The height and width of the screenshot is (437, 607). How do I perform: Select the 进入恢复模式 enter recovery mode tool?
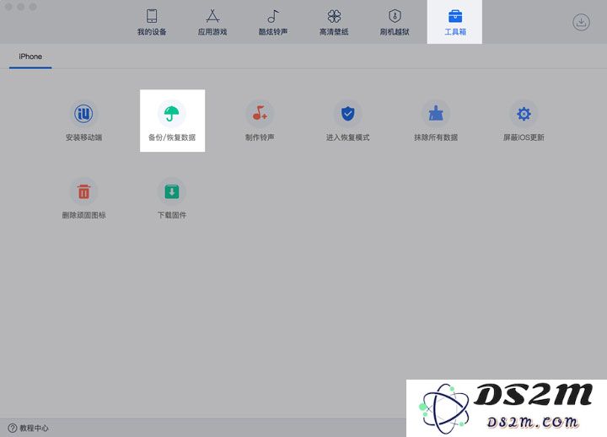[x=347, y=121]
